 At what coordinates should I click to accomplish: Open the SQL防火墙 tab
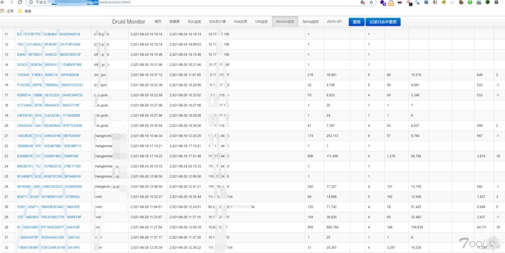[217, 22]
